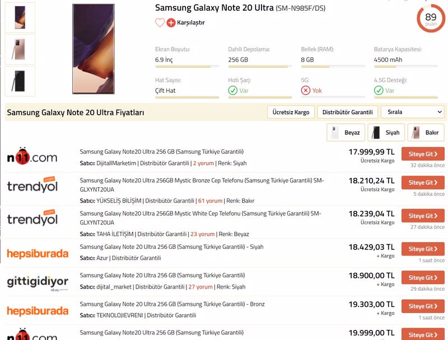Toggle the Ücretsiz Kargo filter

click(291, 112)
